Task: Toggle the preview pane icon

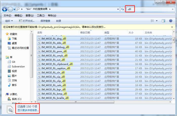Action: click(x=163, y=21)
